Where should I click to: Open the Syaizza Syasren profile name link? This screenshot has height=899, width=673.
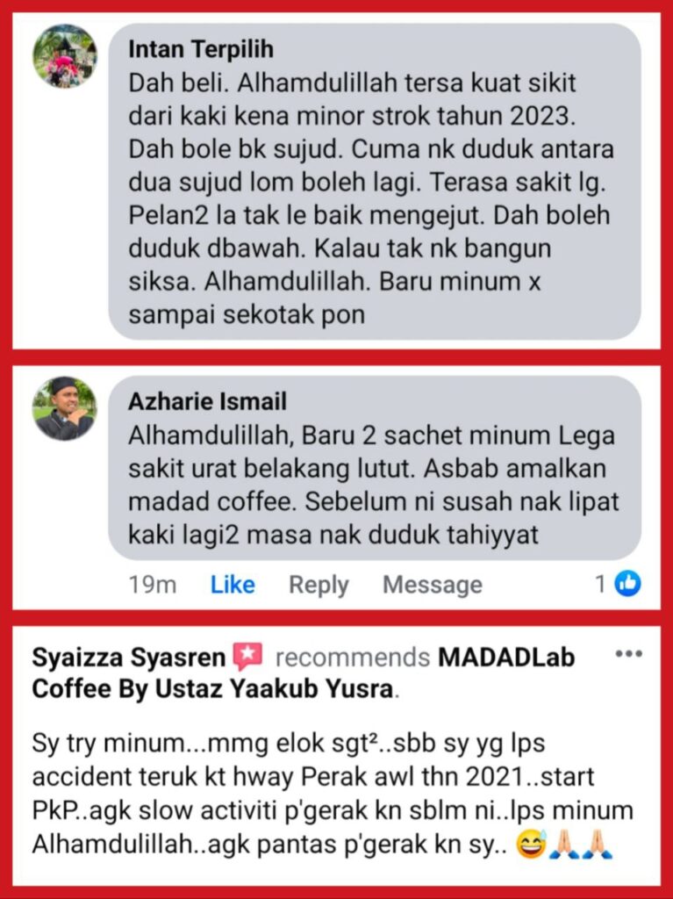[x=129, y=657]
